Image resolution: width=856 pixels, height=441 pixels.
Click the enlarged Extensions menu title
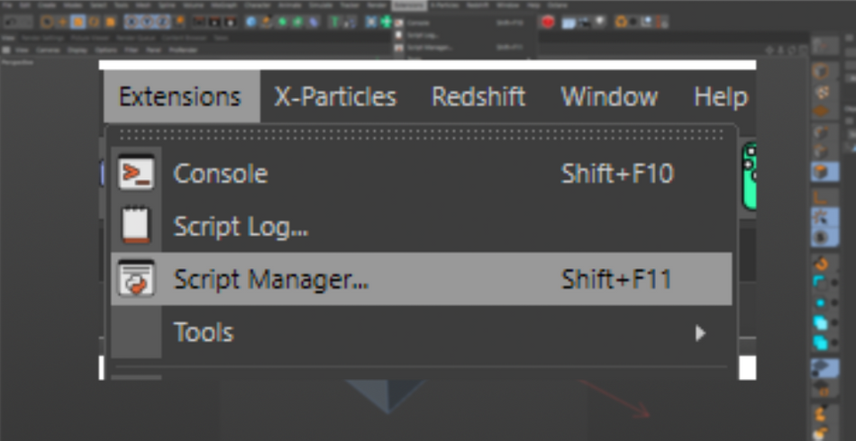[x=181, y=96]
